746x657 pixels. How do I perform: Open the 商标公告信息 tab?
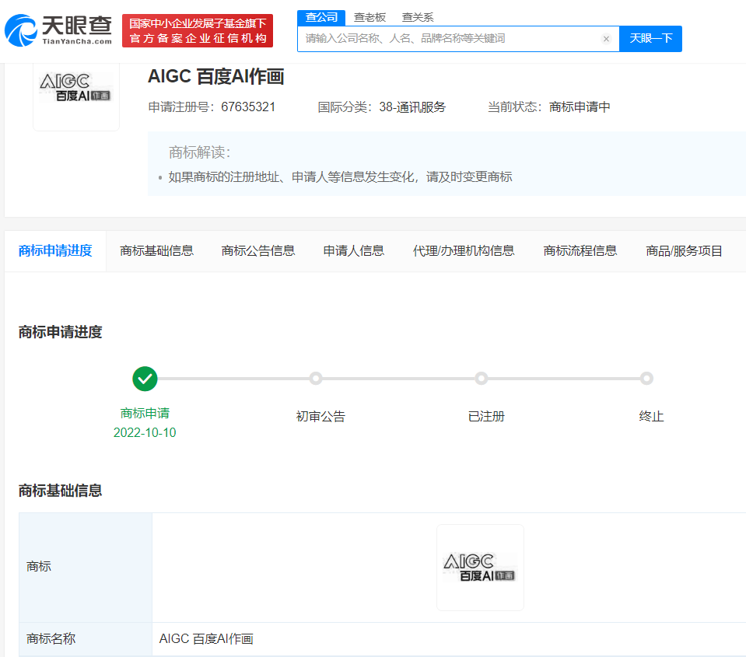click(257, 250)
